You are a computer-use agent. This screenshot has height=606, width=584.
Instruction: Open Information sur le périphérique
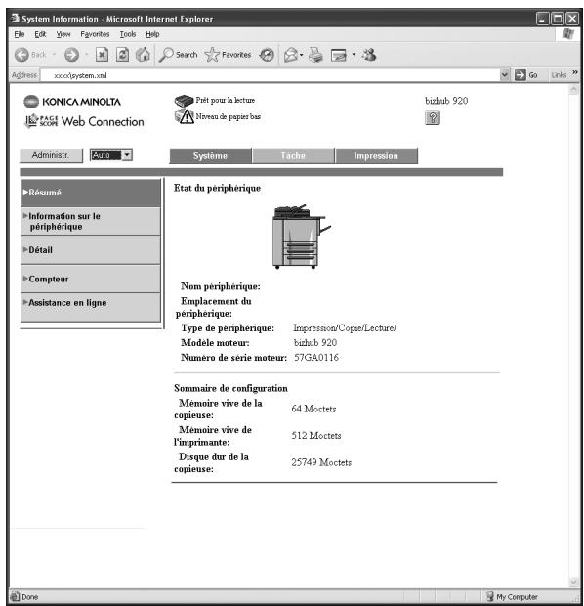91,222
